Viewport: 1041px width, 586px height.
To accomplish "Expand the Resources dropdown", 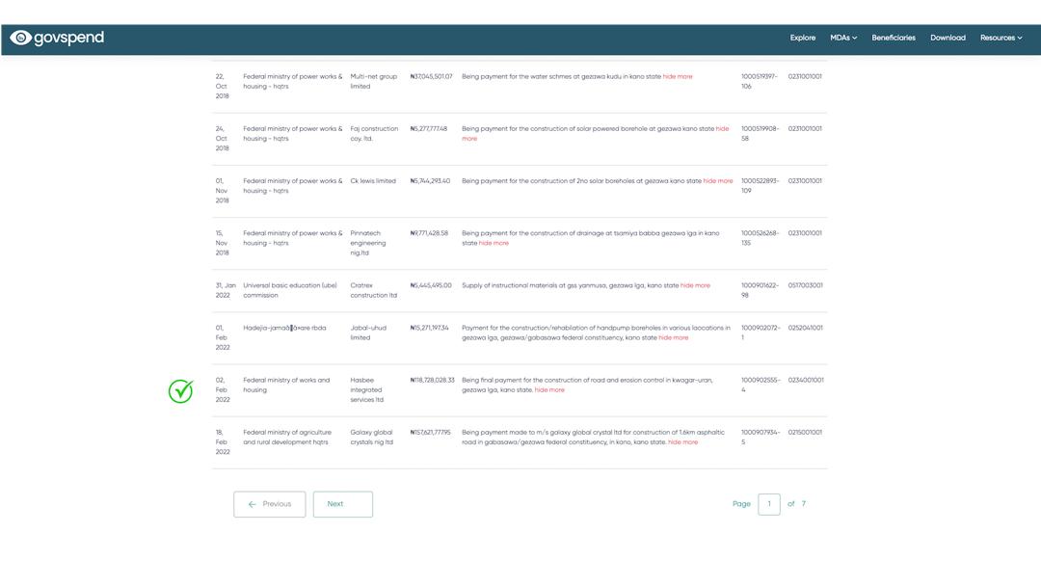I will click(x=1001, y=38).
